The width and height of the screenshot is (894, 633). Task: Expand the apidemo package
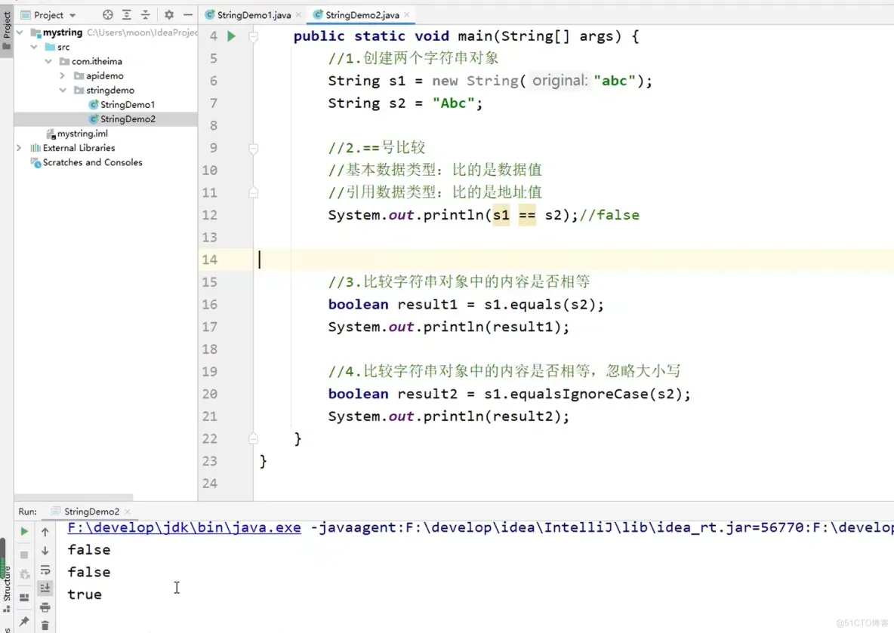63,75
